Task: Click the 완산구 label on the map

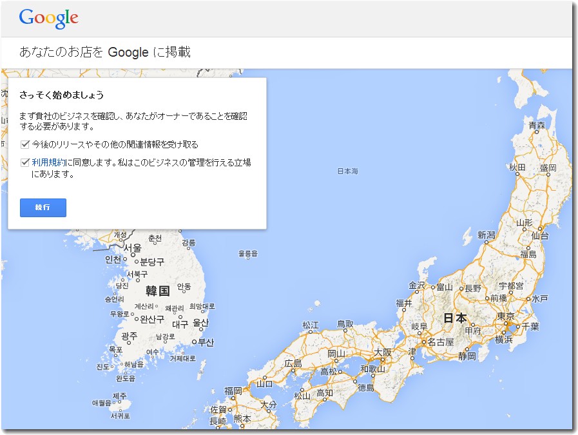Action: [x=152, y=319]
